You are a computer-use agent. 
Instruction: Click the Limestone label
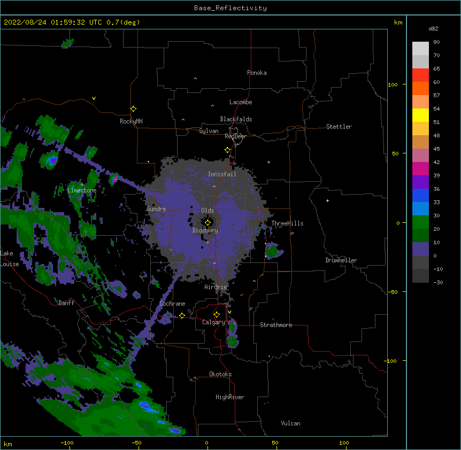click(x=82, y=190)
